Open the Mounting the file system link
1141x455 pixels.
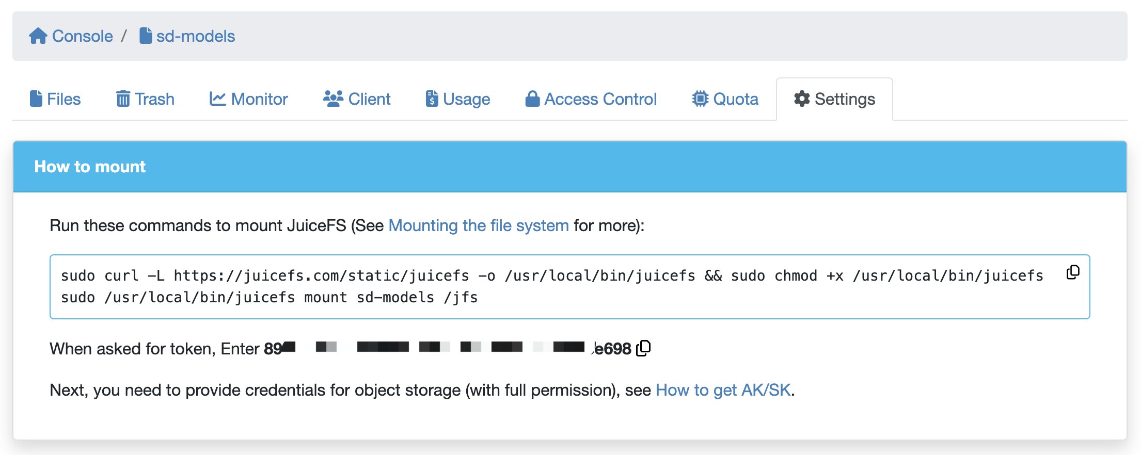pyautogui.click(x=478, y=225)
